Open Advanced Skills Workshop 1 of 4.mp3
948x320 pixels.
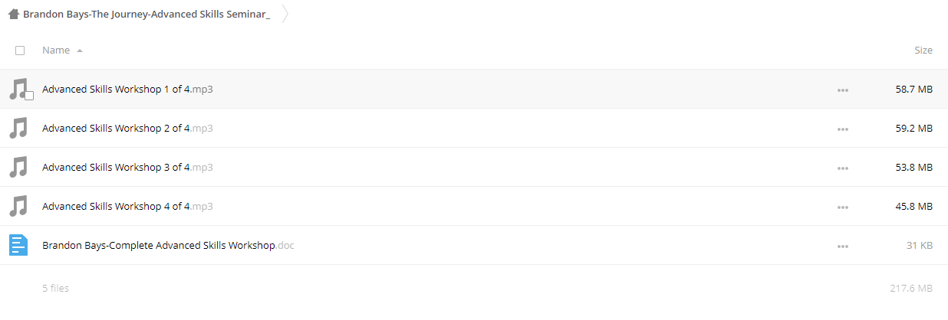coord(127,90)
